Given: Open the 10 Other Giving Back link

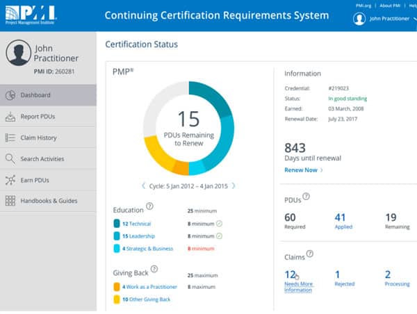Looking at the screenshot, I should 146,299.
